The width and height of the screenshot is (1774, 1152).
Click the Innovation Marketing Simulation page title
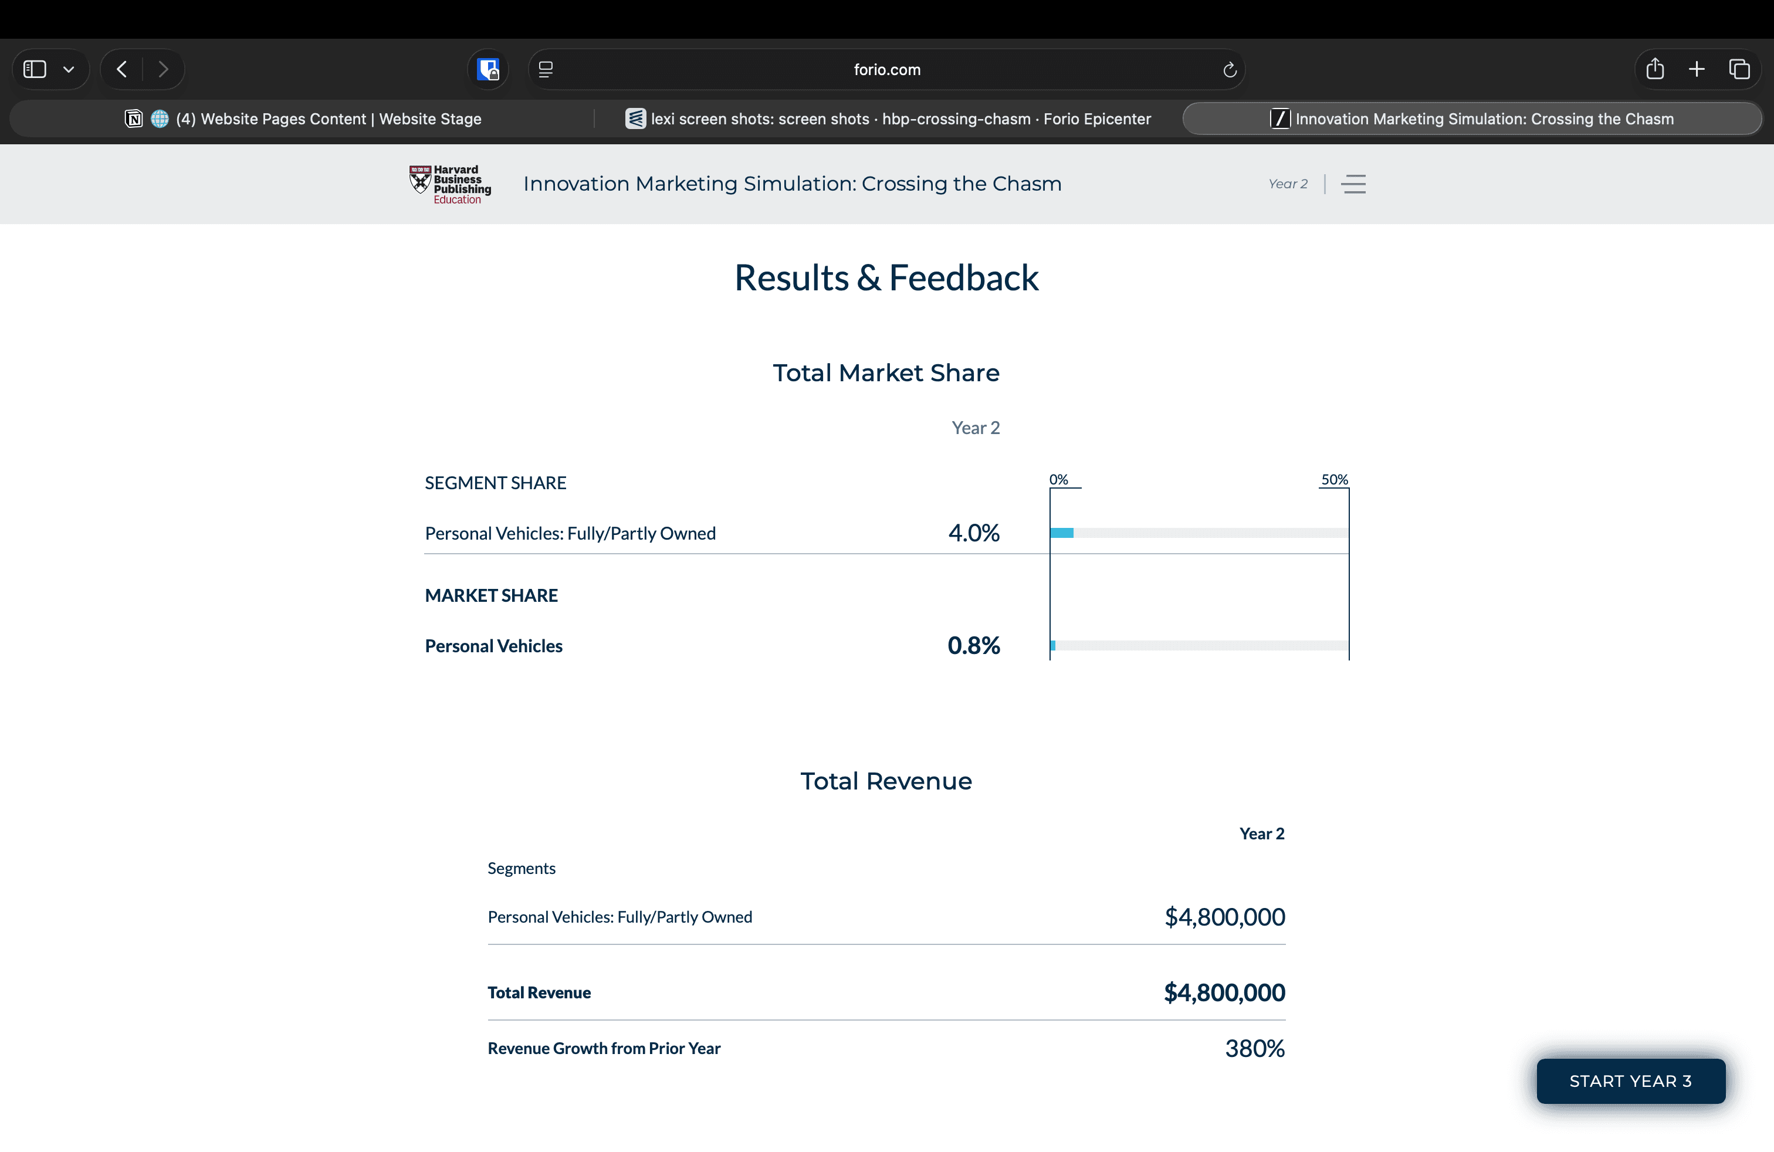tap(791, 184)
